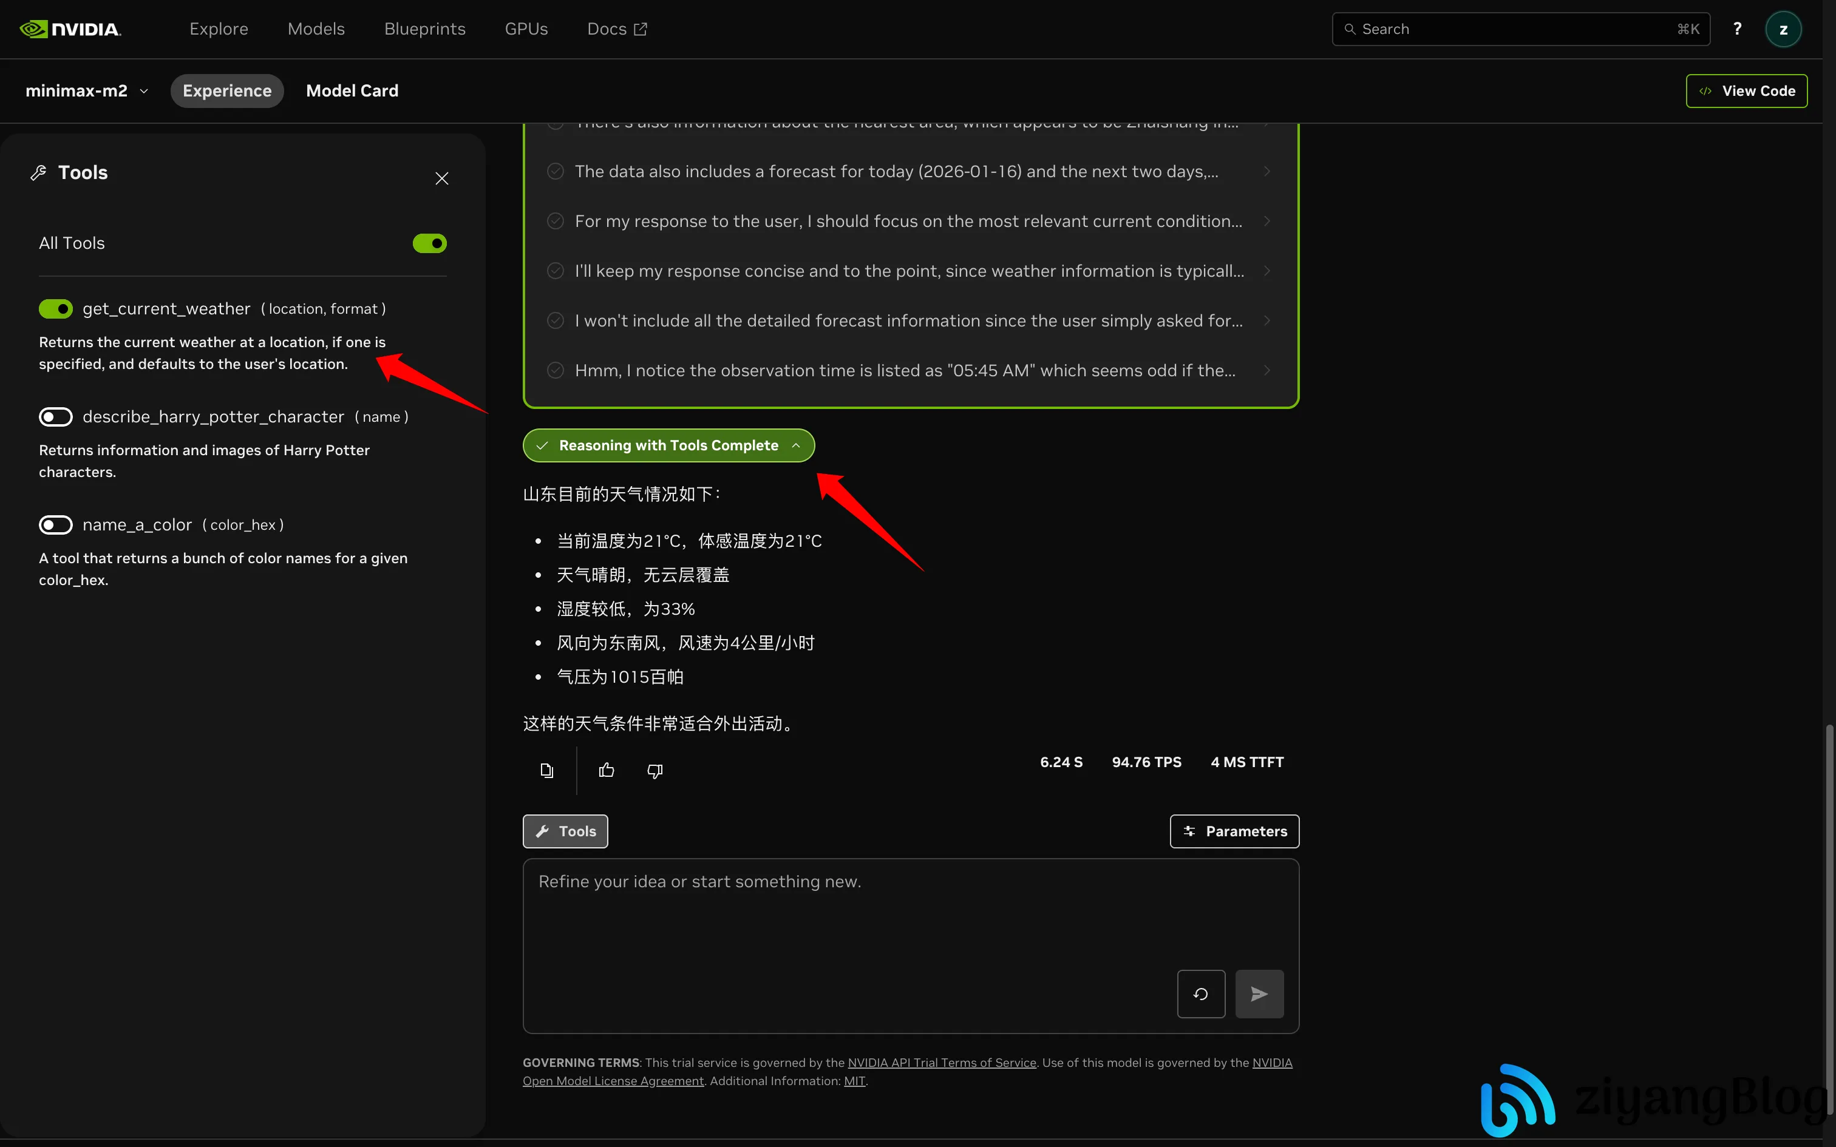Open help via the question mark icon
The width and height of the screenshot is (1836, 1147).
point(1738,28)
